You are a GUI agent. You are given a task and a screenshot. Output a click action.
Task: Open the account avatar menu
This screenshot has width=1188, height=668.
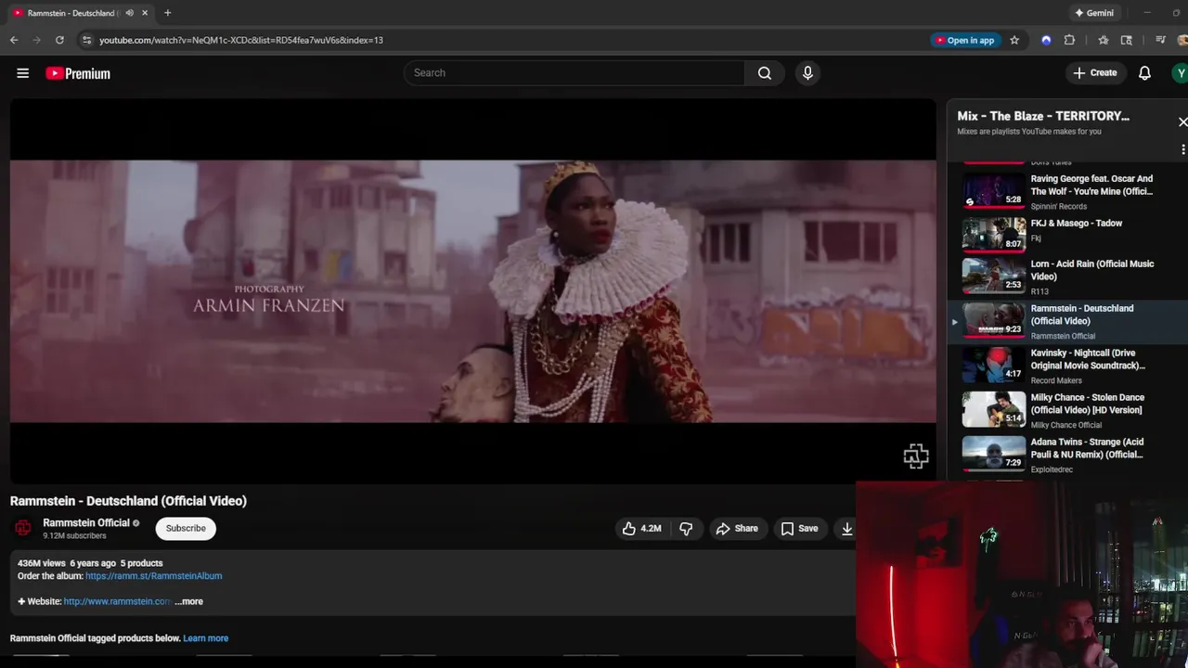pos(1180,73)
